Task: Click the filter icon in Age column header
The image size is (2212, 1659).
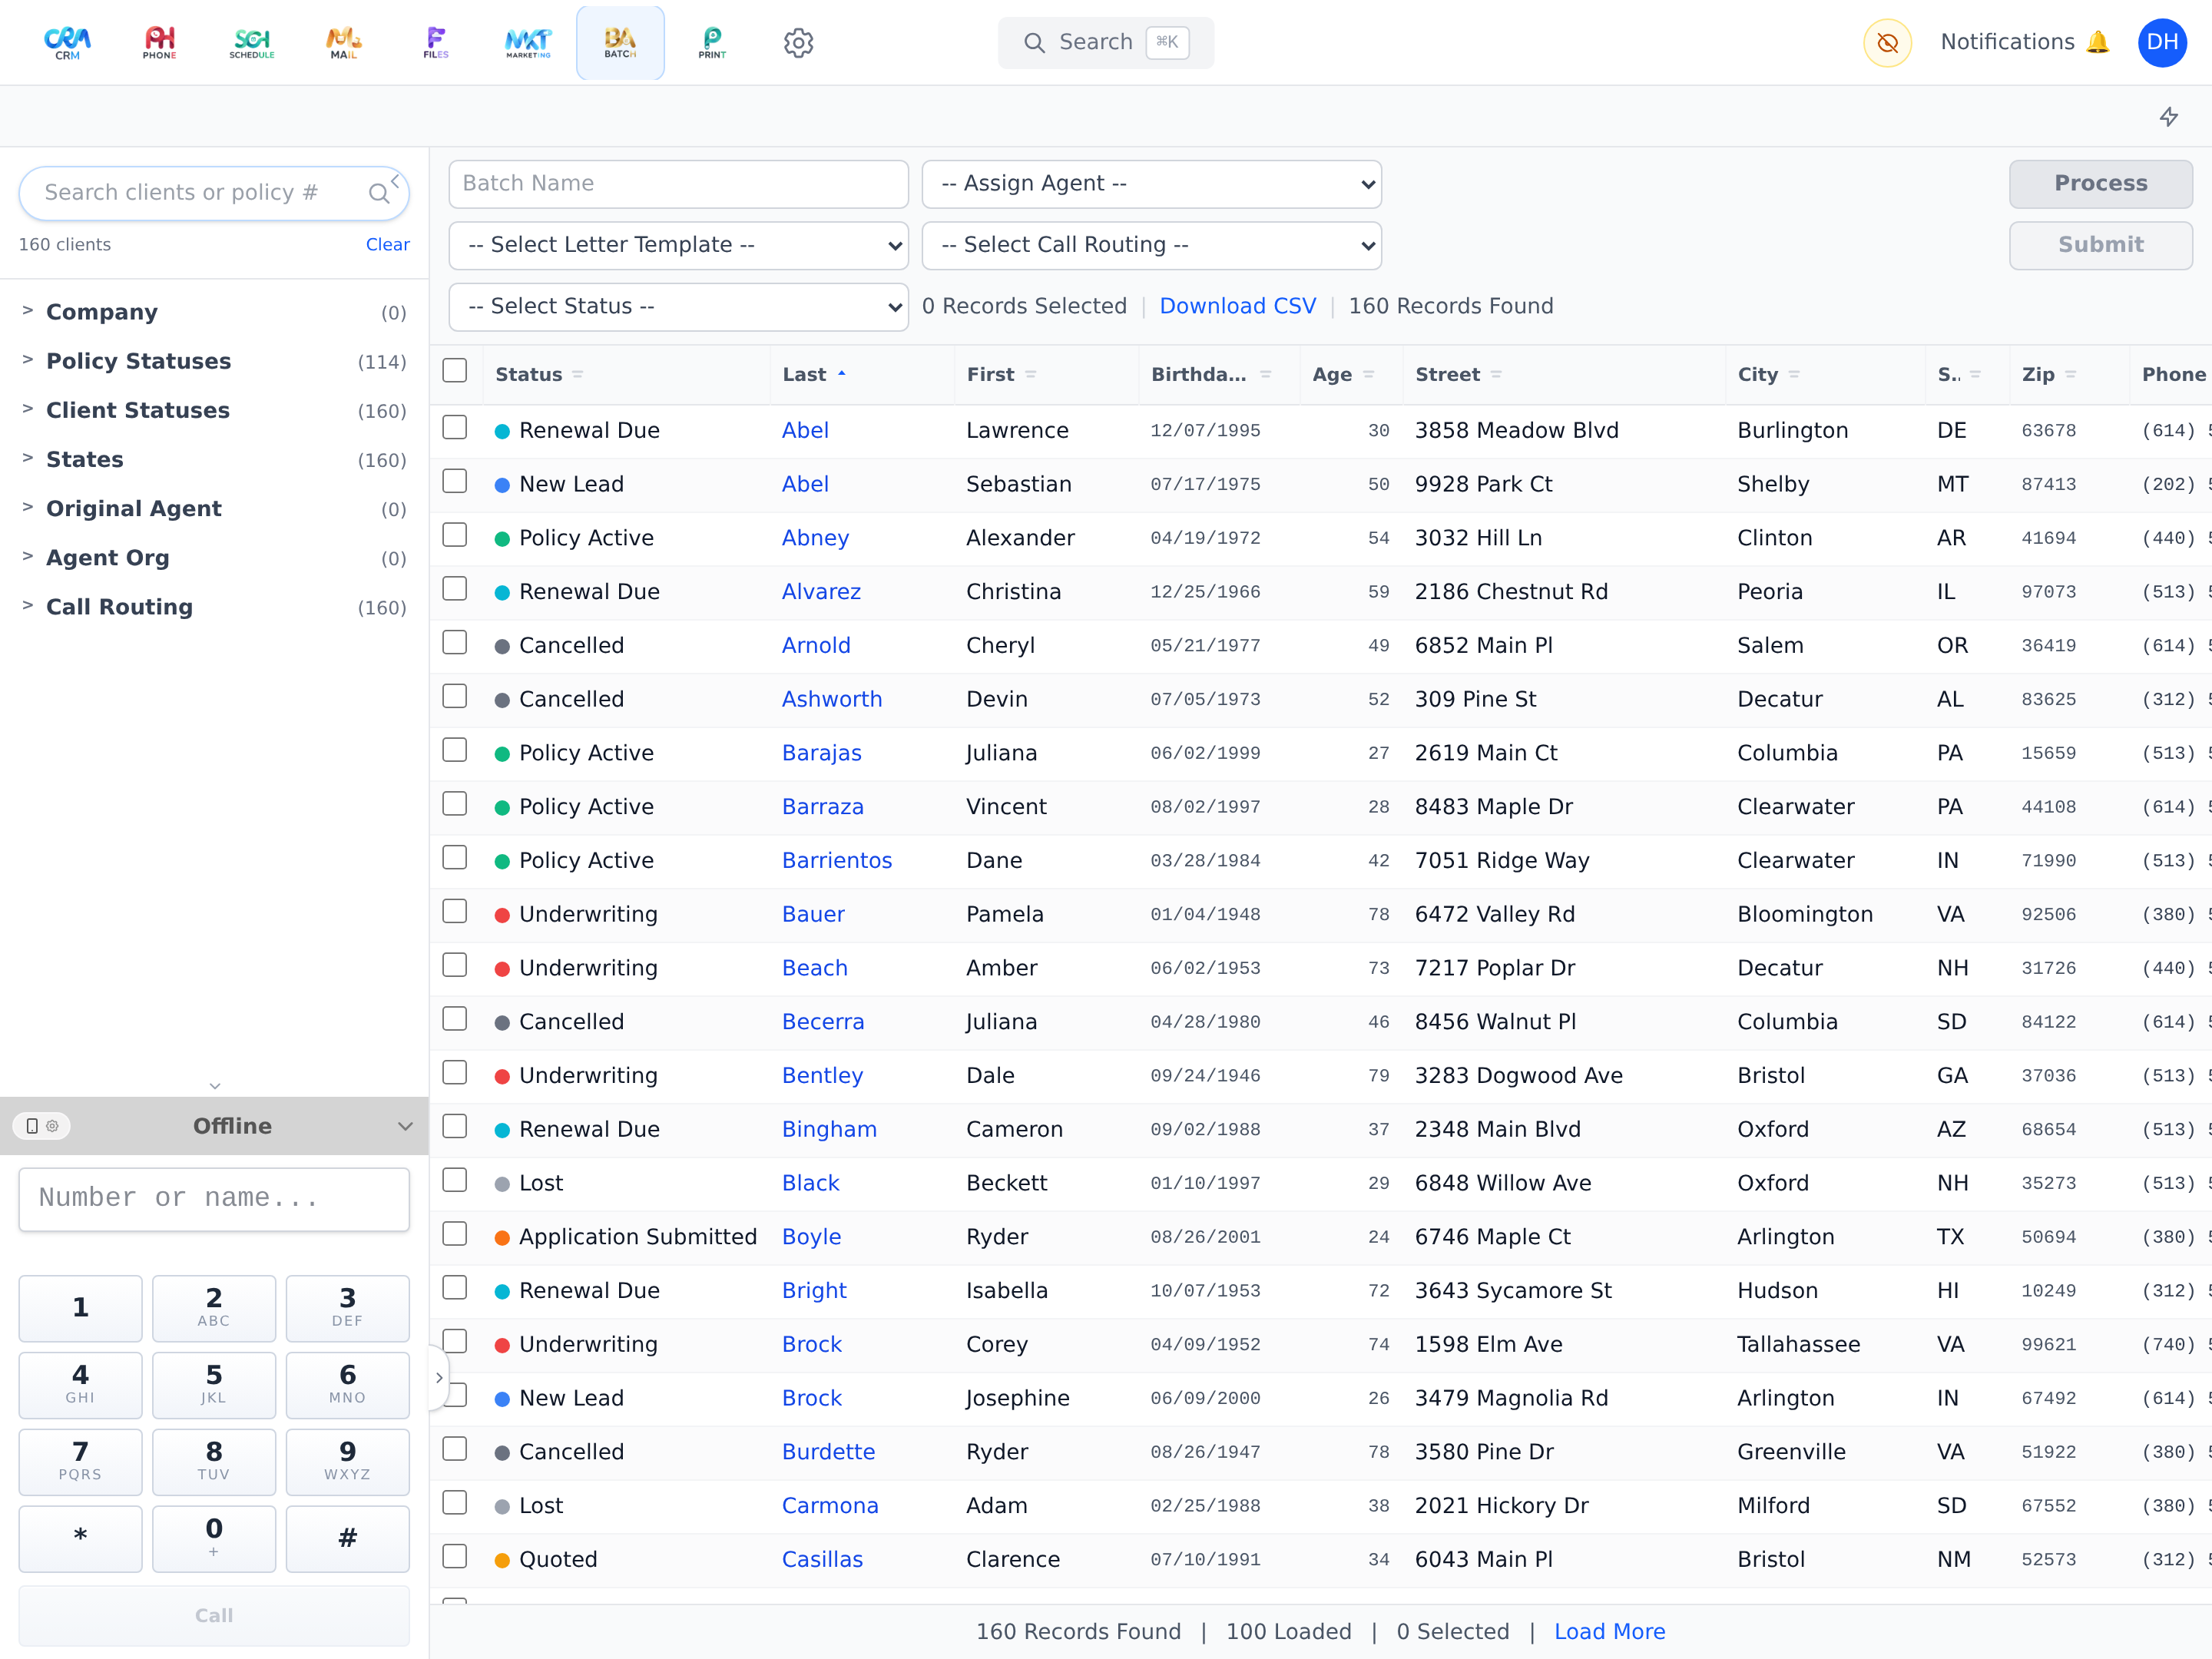Action: [x=1368, y=374]
